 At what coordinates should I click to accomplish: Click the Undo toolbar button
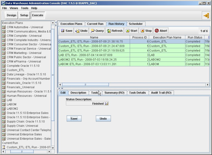[x=81, y=30]
